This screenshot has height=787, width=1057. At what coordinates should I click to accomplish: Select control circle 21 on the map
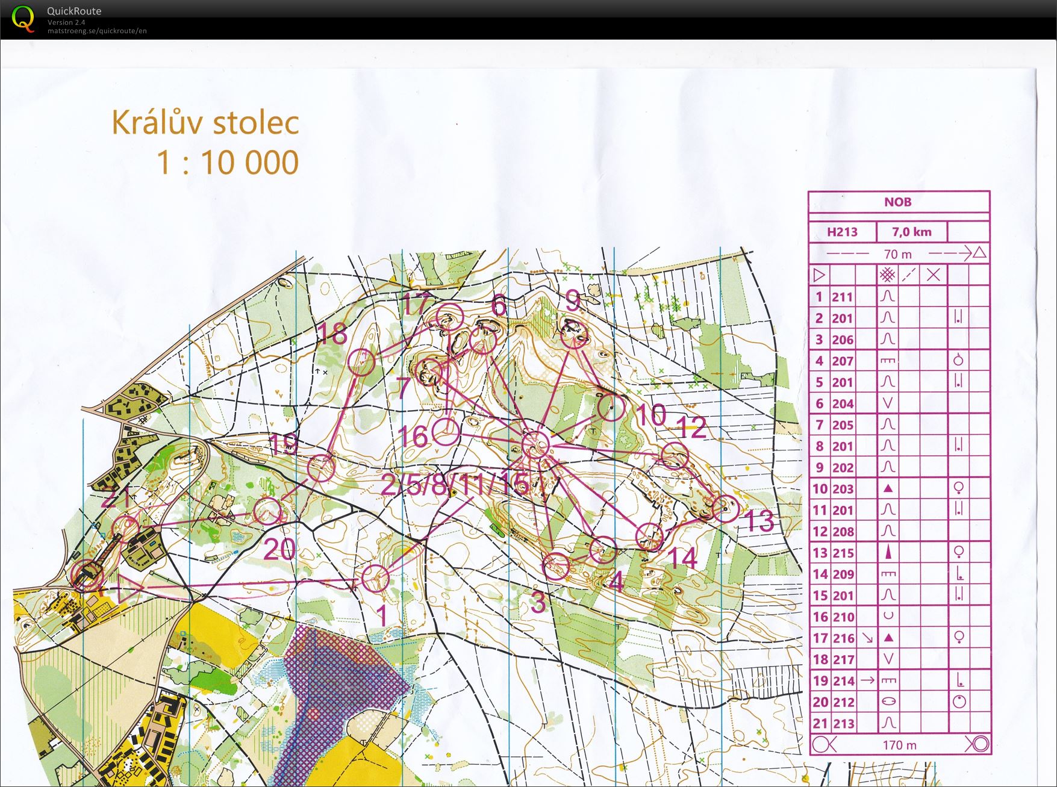[125, 529]
